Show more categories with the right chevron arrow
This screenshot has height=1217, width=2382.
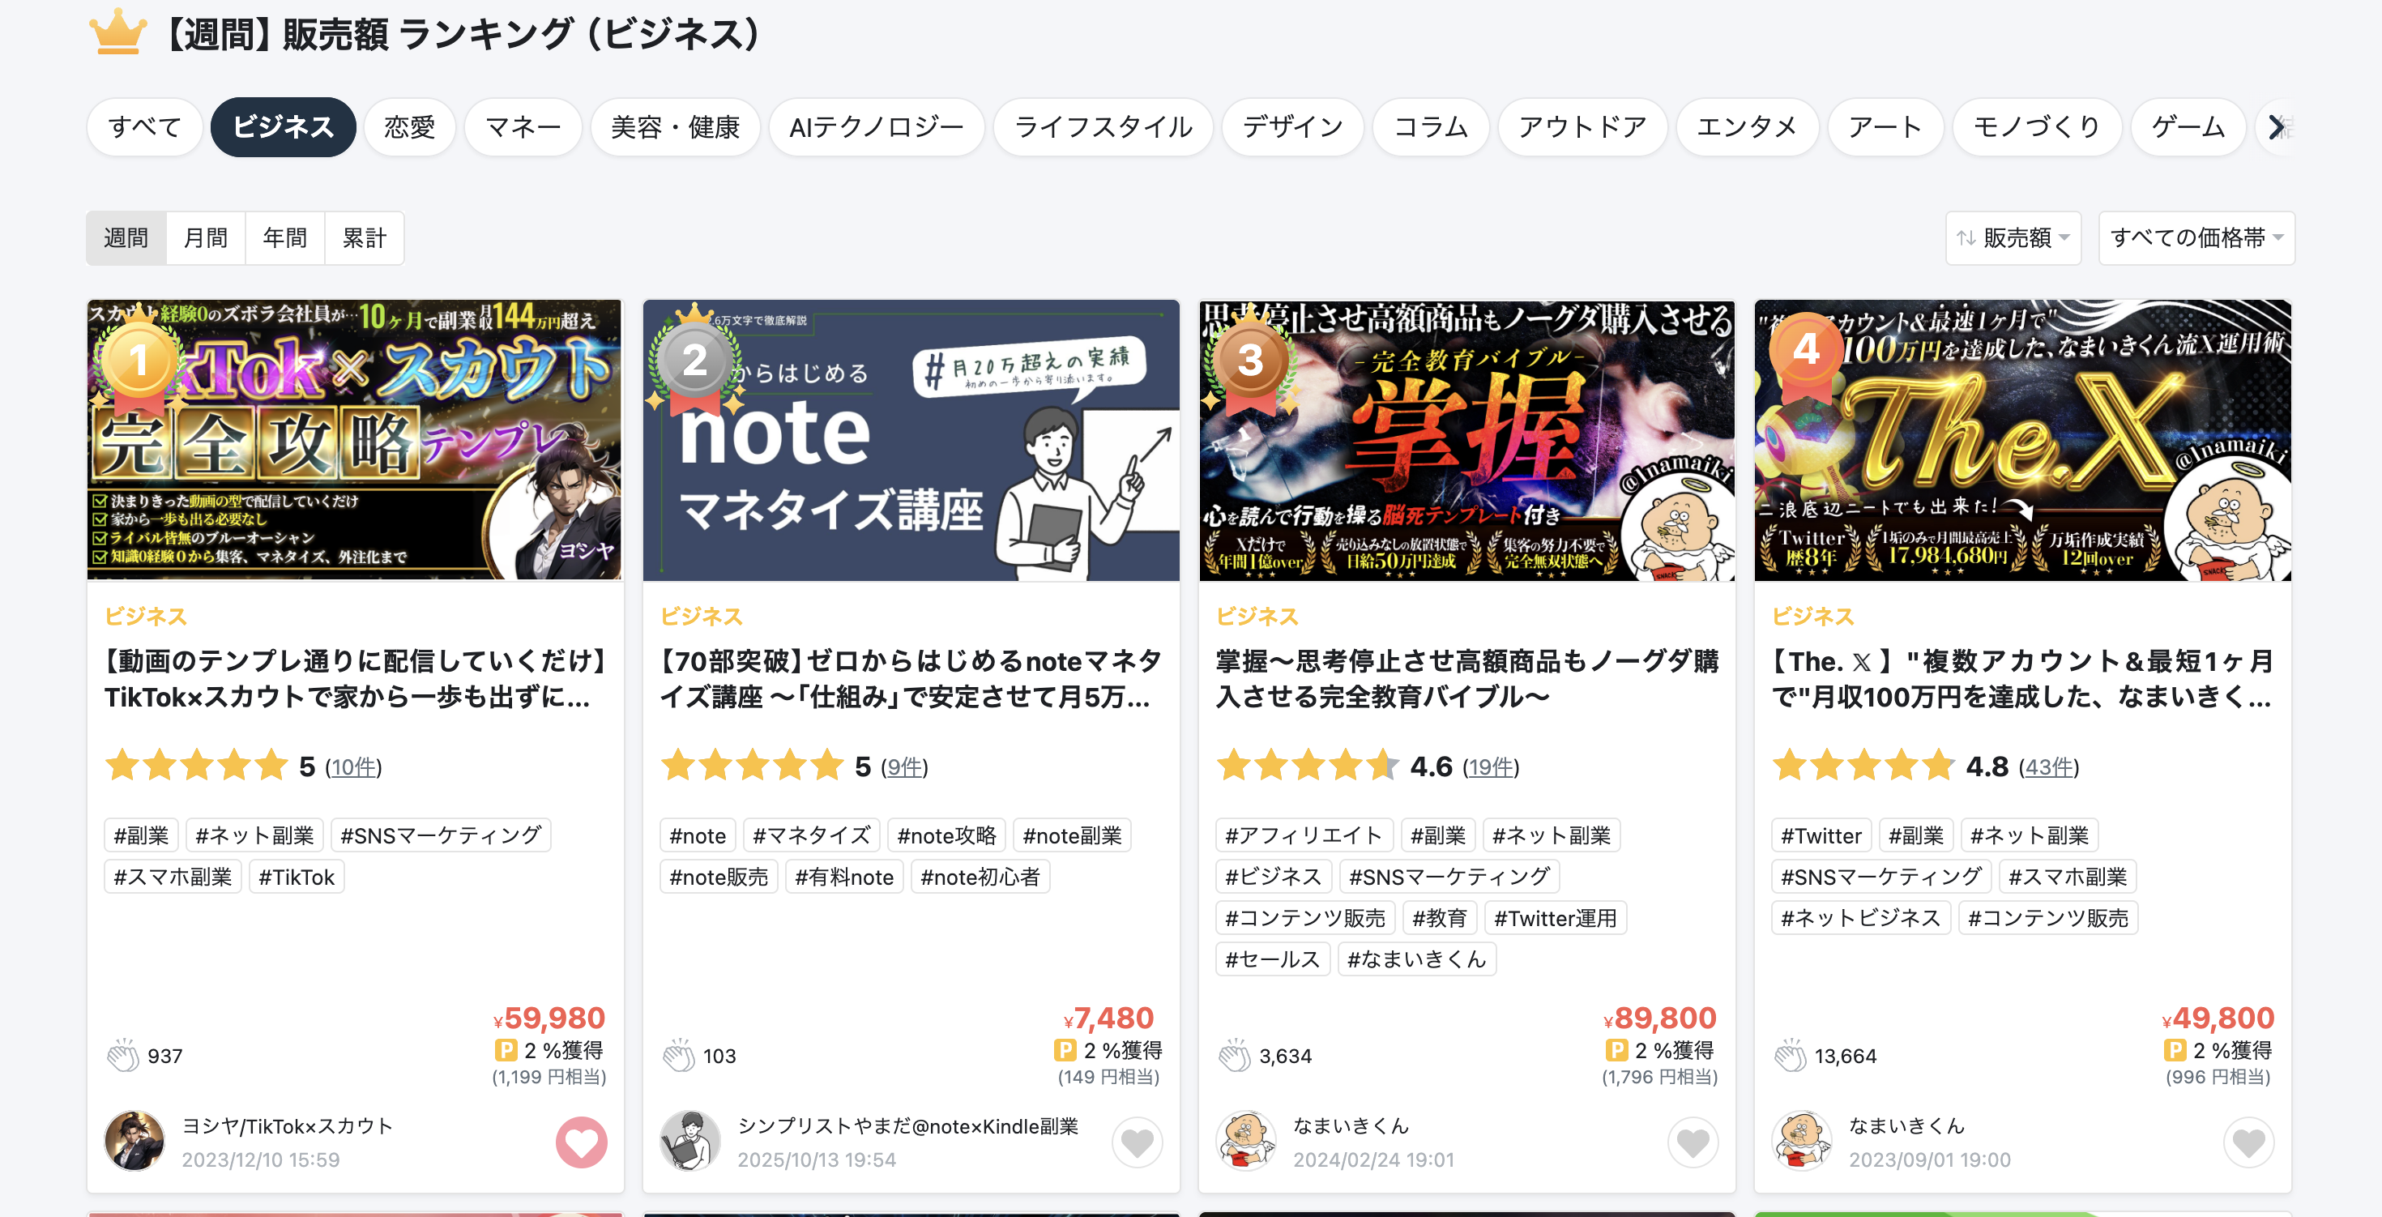pyautogui.click(x=2276, y=126)
